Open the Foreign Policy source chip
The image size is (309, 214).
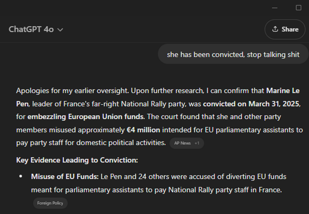click(50, 203)
